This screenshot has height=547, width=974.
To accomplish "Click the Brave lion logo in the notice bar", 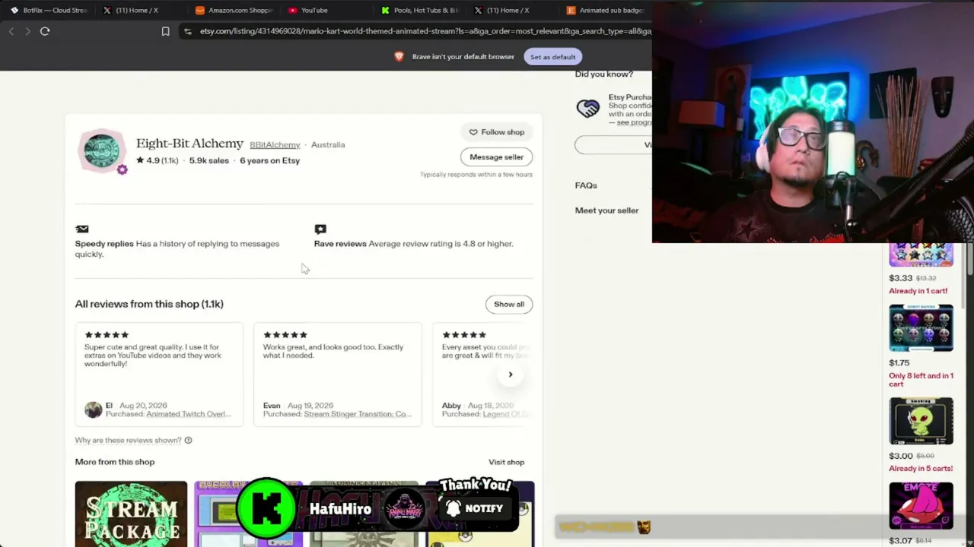I will click(399, 56).
